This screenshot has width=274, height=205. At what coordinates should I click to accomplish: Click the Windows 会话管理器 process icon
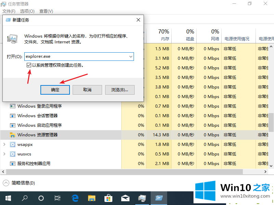point(13,116)
